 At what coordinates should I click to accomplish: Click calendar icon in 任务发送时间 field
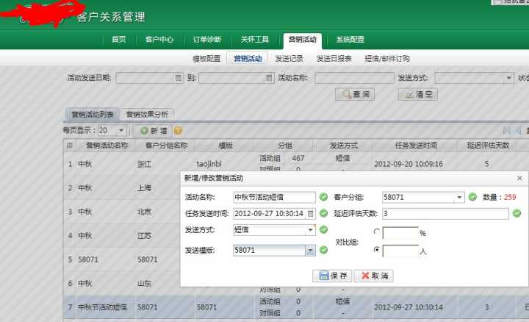[310, 214]
